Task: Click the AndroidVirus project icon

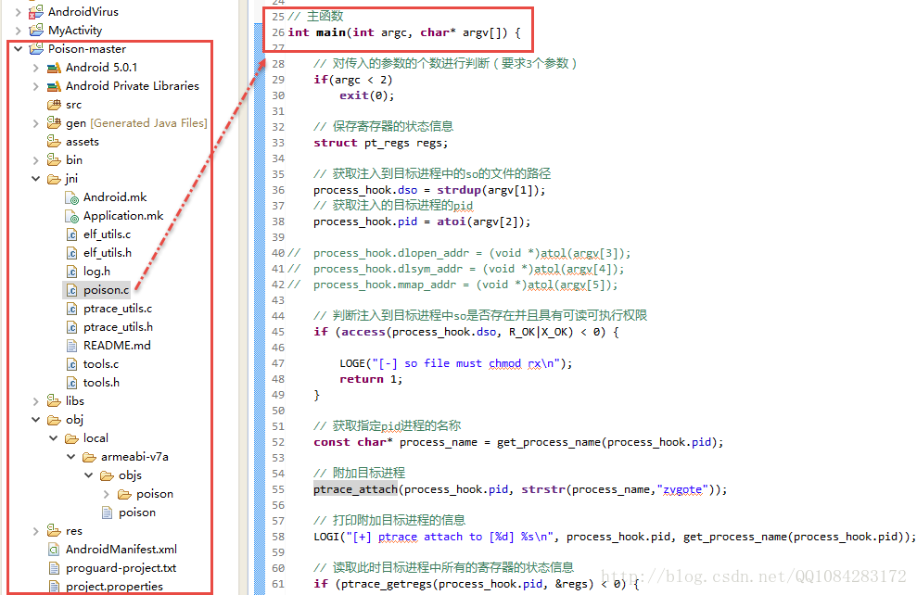Action: click(x=36, y=12)
